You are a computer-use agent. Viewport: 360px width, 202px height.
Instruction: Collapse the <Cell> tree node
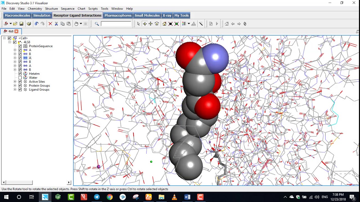4,38
